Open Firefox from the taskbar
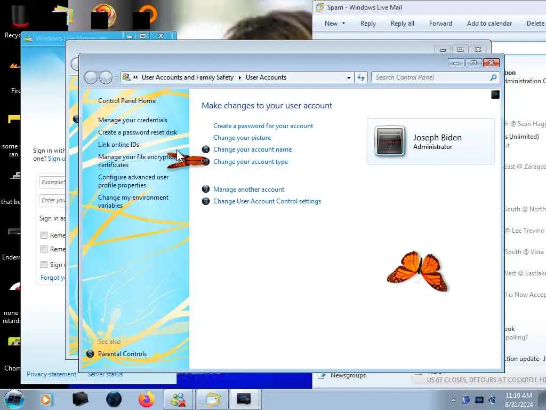Image resolution: width=546 pixels, height=410 pixels. tap(147, 399)
